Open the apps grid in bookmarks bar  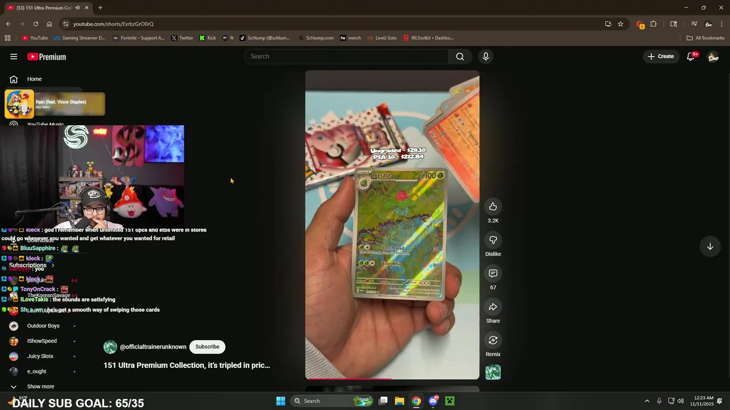pos(7,38)
